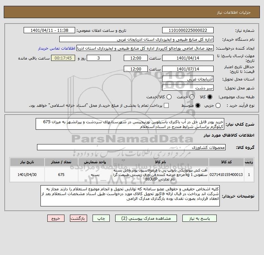The image size is (264, 255).
Task: Select the جزیی purchase type radio
Action: (x=218, y=105)
